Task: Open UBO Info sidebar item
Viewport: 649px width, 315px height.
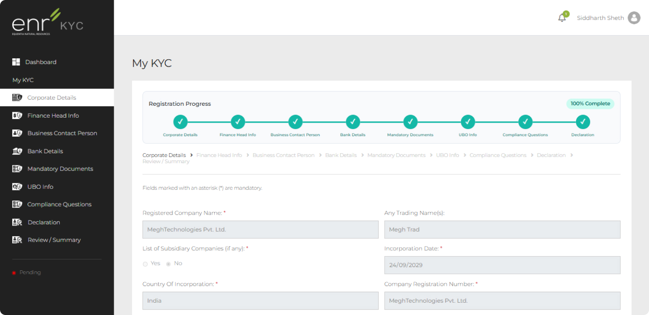Action: click(40, 186)
